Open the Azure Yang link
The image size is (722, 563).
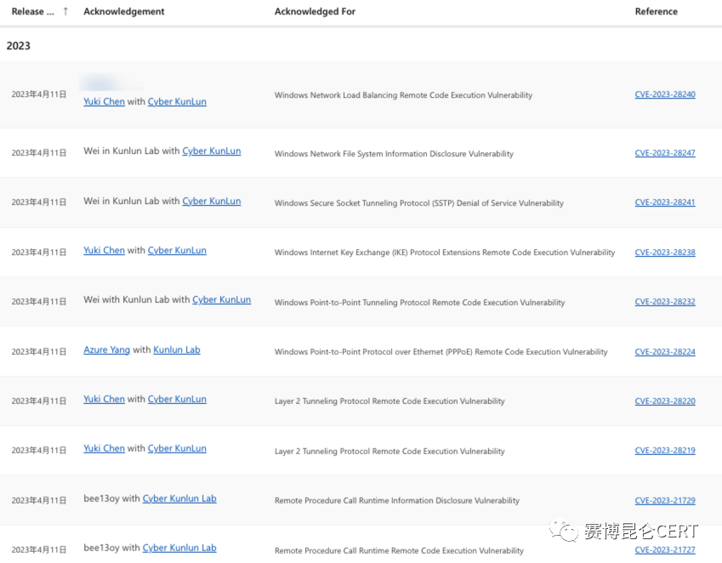point(107,350)
